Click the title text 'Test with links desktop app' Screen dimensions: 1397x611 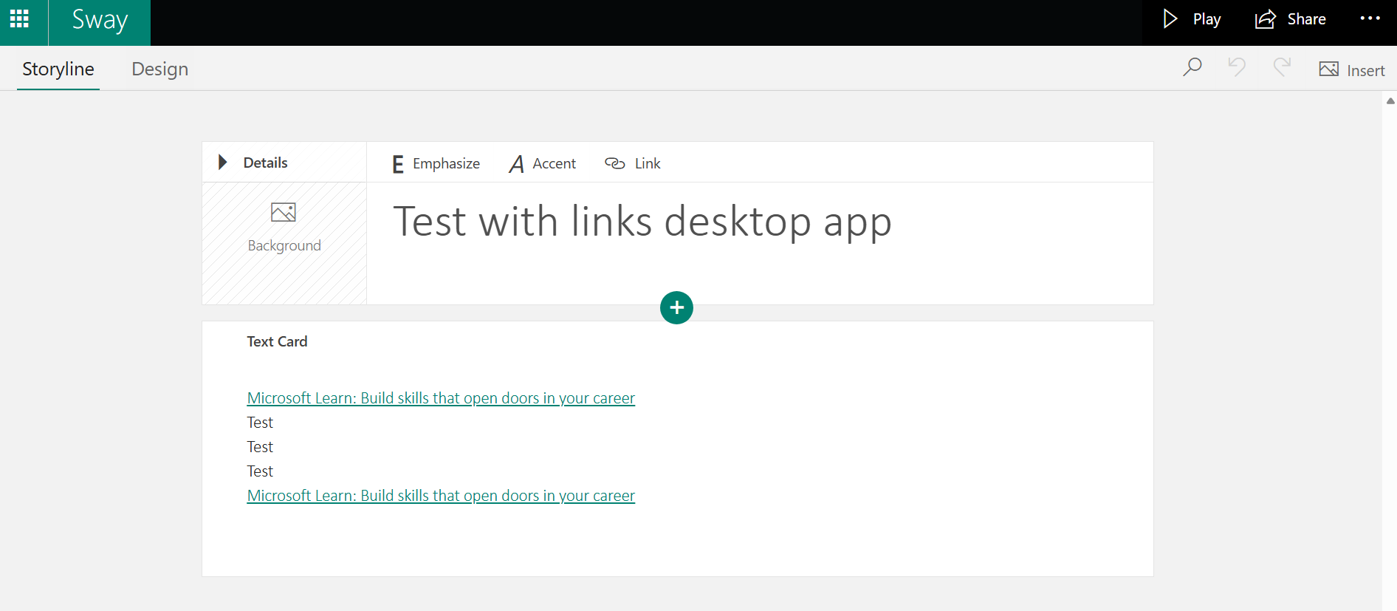pyautogui.click(x=642, y=221)
